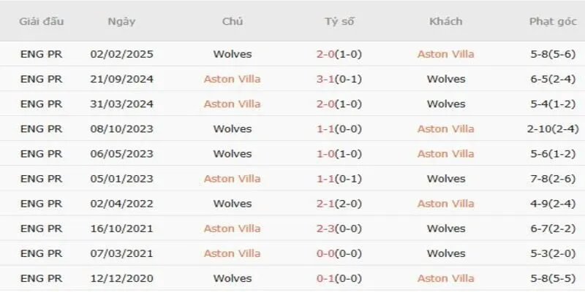Open Aston Villa away team on 06/05/2023
The height and width of the screenshot is (292, 585).
coord(445,154)
